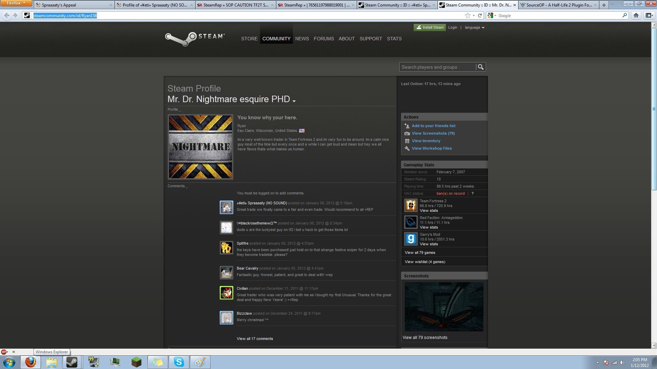Open a new tab with plus button
Image resolution: width=657 pixels, height=369 pixels.
[604, 5]
